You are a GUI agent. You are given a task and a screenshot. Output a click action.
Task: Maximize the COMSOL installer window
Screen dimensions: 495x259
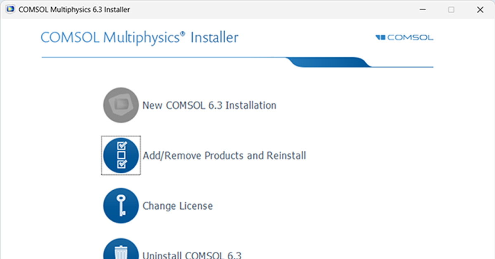pyautogui.click(x=451, y=9)
